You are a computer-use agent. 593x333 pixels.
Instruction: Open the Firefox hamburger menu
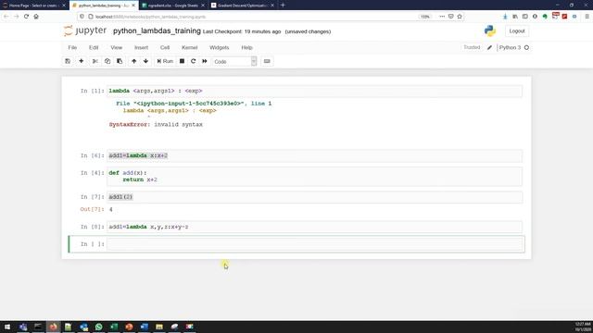click(x=587, y=17)
